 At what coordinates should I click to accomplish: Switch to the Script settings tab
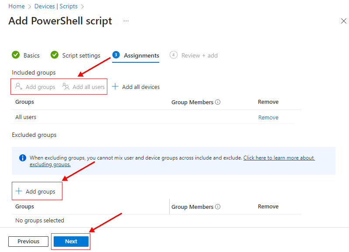(x=81, y=55)
